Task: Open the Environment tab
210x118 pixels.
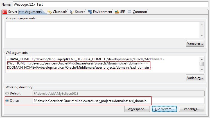Action: point(100,12)
